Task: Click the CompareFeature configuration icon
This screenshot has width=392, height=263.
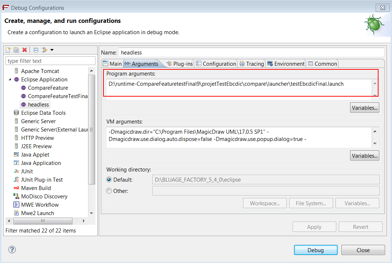Action: [x=24, y=88]
